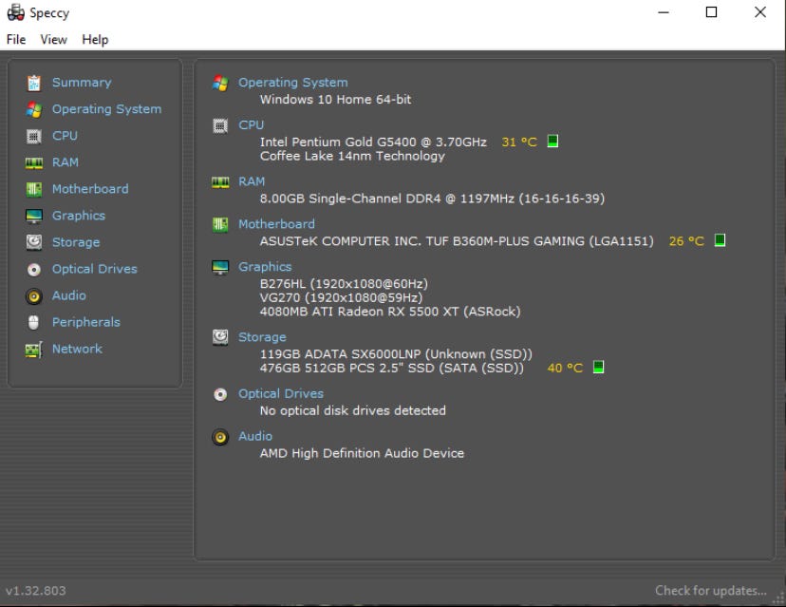The width and height of the screenshot is (786, 607).
Task: Open the Network section in the sidebar
Action: pyautogui.click(x=77, y=349)
